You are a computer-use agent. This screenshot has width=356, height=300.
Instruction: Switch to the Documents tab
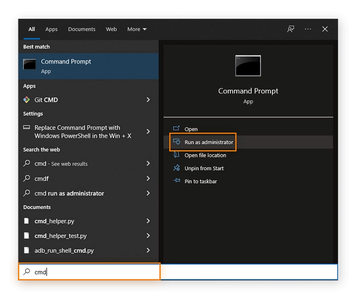82,29
